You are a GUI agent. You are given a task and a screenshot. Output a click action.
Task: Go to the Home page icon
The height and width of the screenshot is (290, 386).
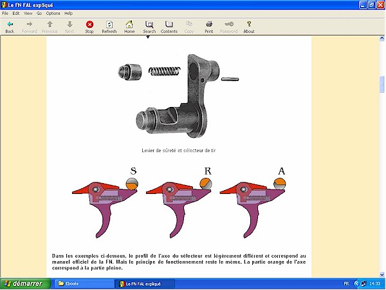click(129, 27)
